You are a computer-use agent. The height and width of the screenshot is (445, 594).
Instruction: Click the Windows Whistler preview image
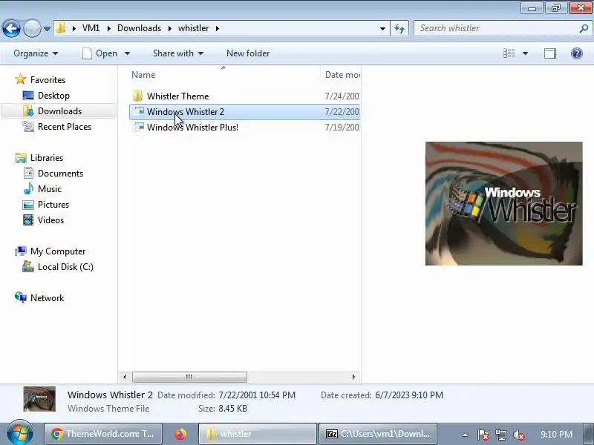pyautogui.click(x=504, y=203)
